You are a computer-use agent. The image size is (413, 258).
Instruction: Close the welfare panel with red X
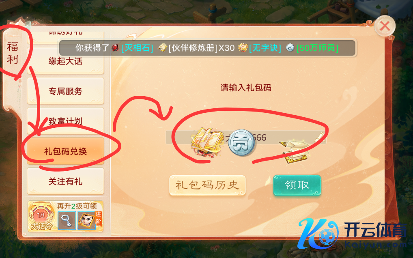coord(385,26)
